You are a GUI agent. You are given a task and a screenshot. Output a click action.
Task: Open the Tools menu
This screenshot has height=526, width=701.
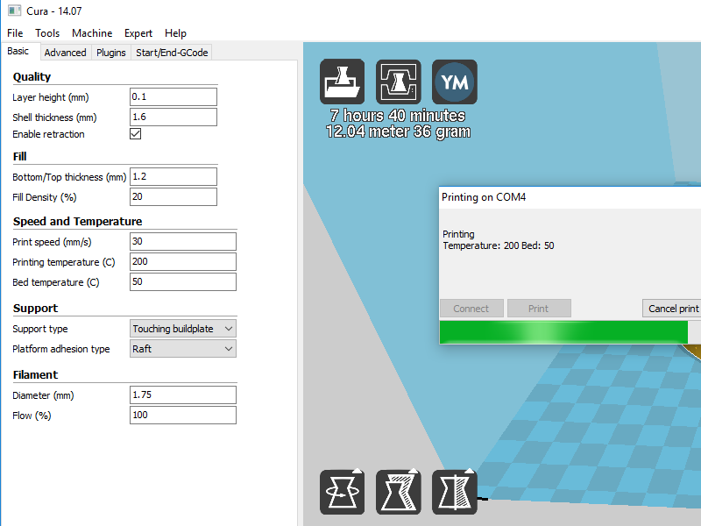[47, 33]
